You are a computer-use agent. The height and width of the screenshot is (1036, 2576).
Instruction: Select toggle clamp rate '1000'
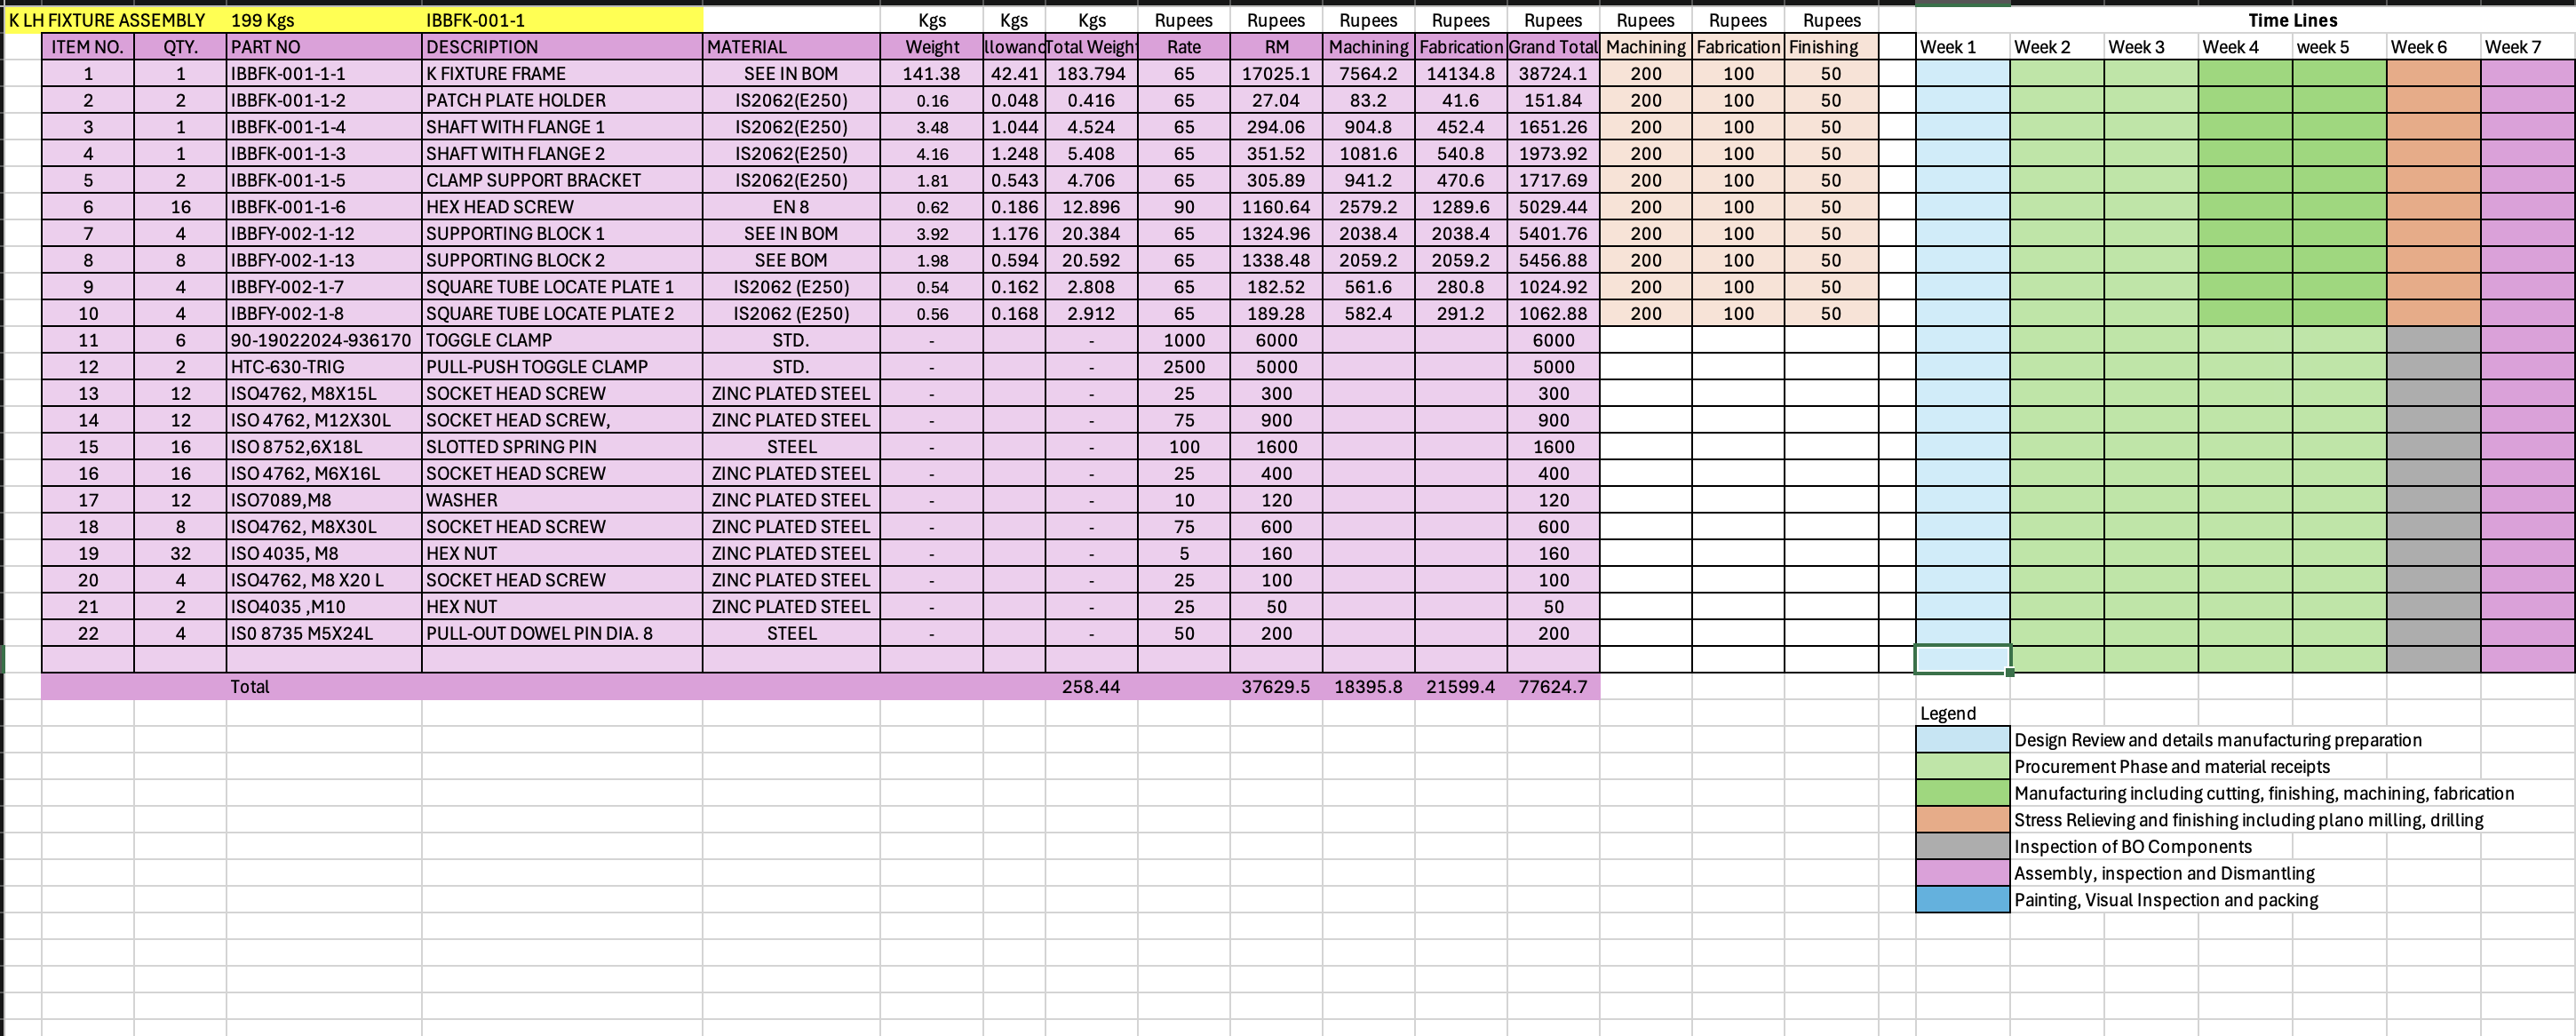pyautogui.click(x=1184, y=340)
